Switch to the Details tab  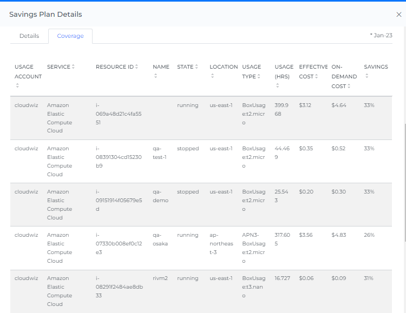29,36
